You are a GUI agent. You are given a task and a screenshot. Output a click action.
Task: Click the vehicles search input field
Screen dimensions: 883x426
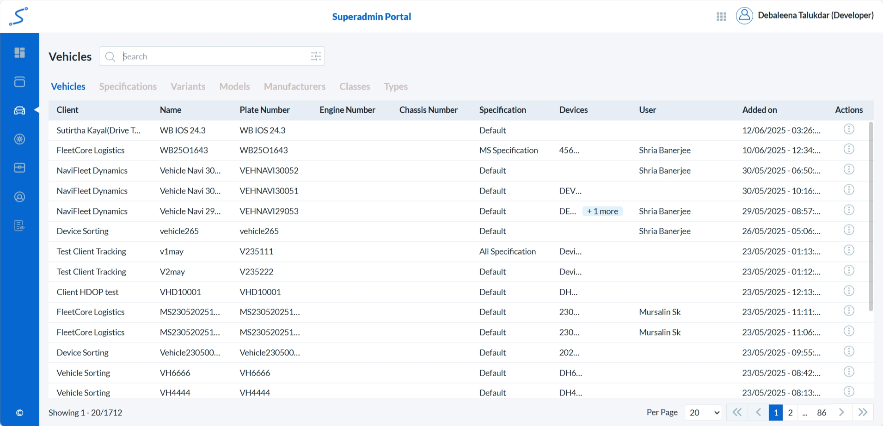(213, 56)
